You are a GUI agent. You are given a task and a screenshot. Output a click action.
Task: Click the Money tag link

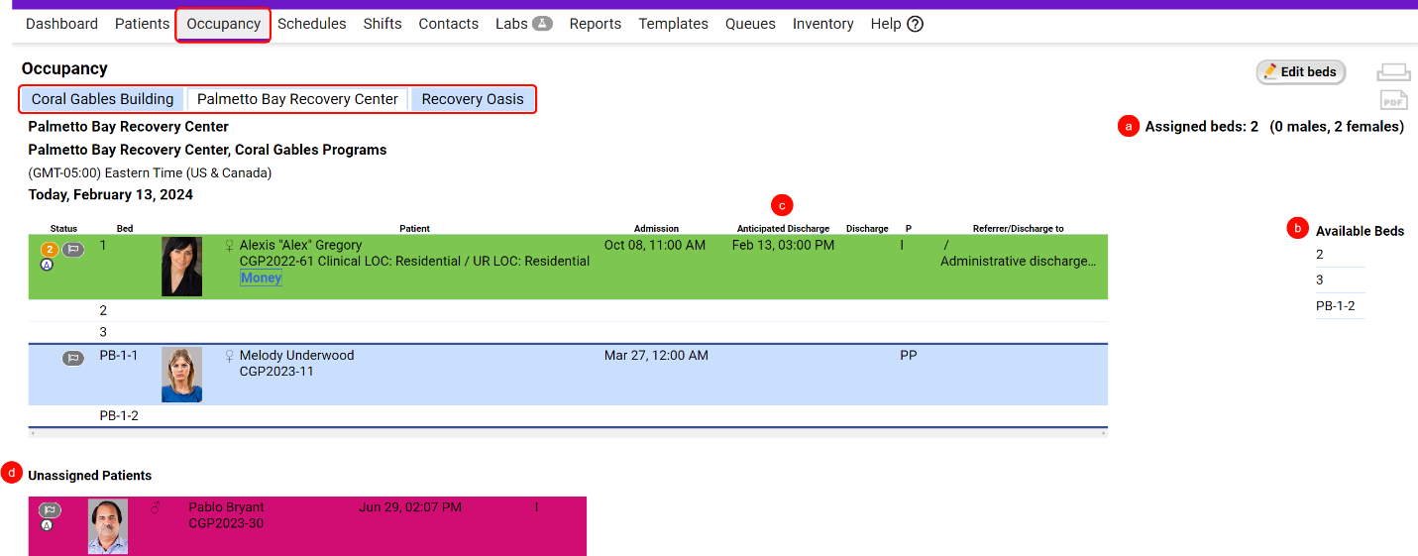click(261, 278)
